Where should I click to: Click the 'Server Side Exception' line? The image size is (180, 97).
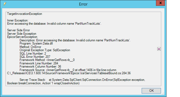click(x=22, y=34)
